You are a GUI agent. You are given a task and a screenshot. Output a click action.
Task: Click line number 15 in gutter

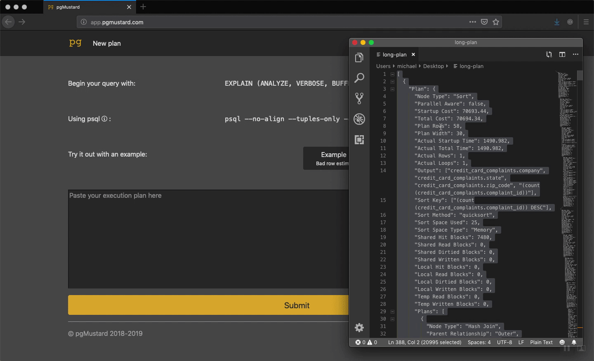383,200
